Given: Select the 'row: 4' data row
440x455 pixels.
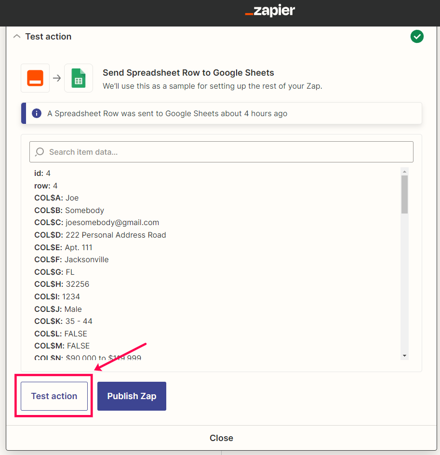Looking at the screenshot, I should click(x=46, y=186).
